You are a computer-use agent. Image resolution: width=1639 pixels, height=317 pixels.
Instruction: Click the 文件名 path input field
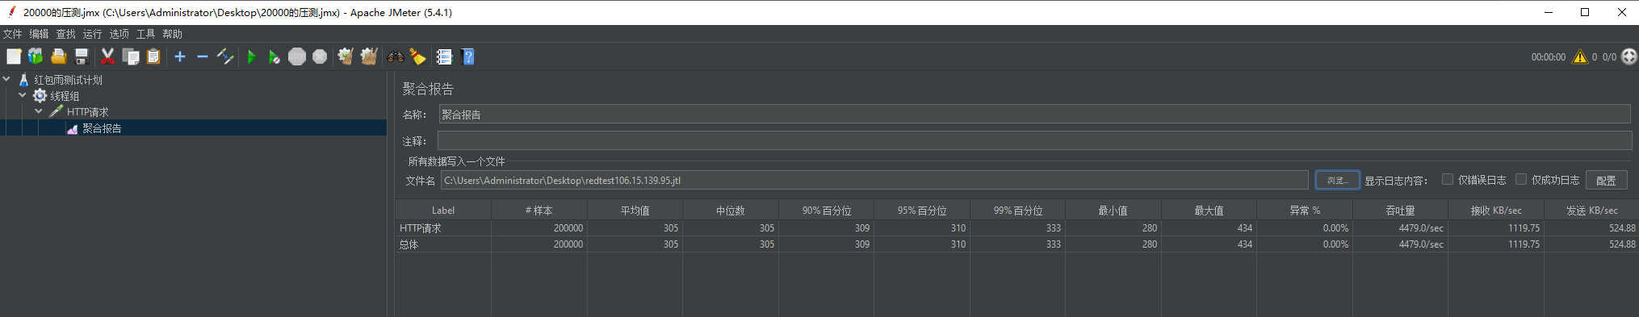click(x=874, y=180)
